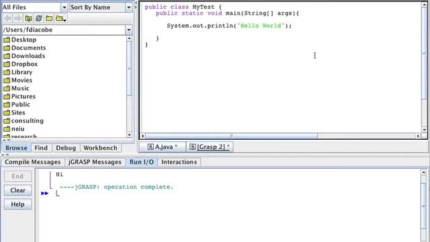
Task: Open the jGRASP Messages tab
Action: tap(95, 162)
